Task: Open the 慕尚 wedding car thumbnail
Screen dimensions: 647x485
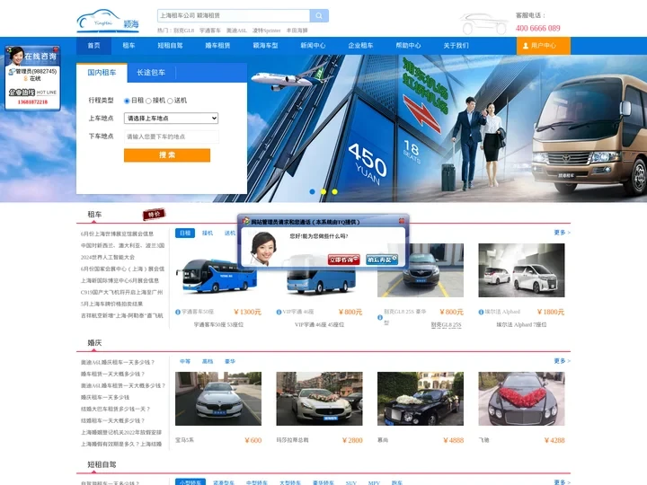Action: point(421,399)
